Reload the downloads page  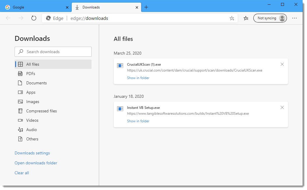(34, 18)
